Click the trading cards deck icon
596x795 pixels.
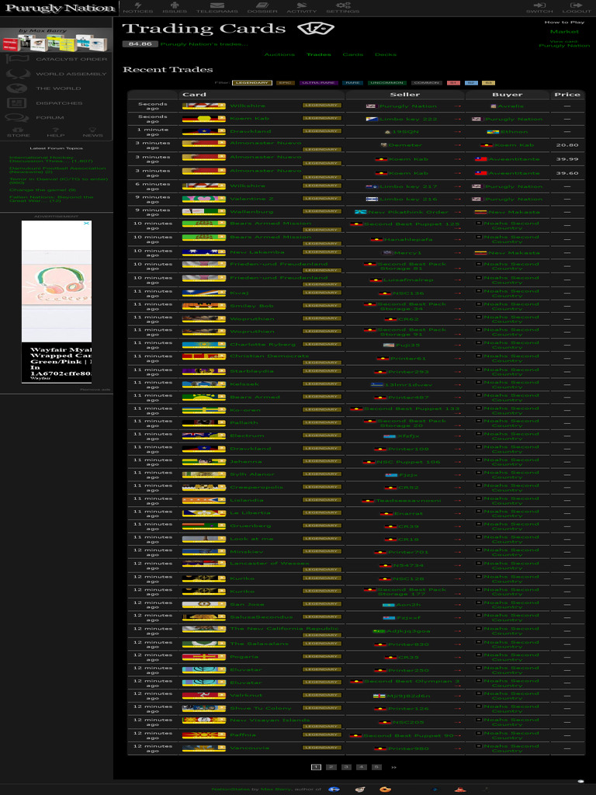(x=316, y=29)
